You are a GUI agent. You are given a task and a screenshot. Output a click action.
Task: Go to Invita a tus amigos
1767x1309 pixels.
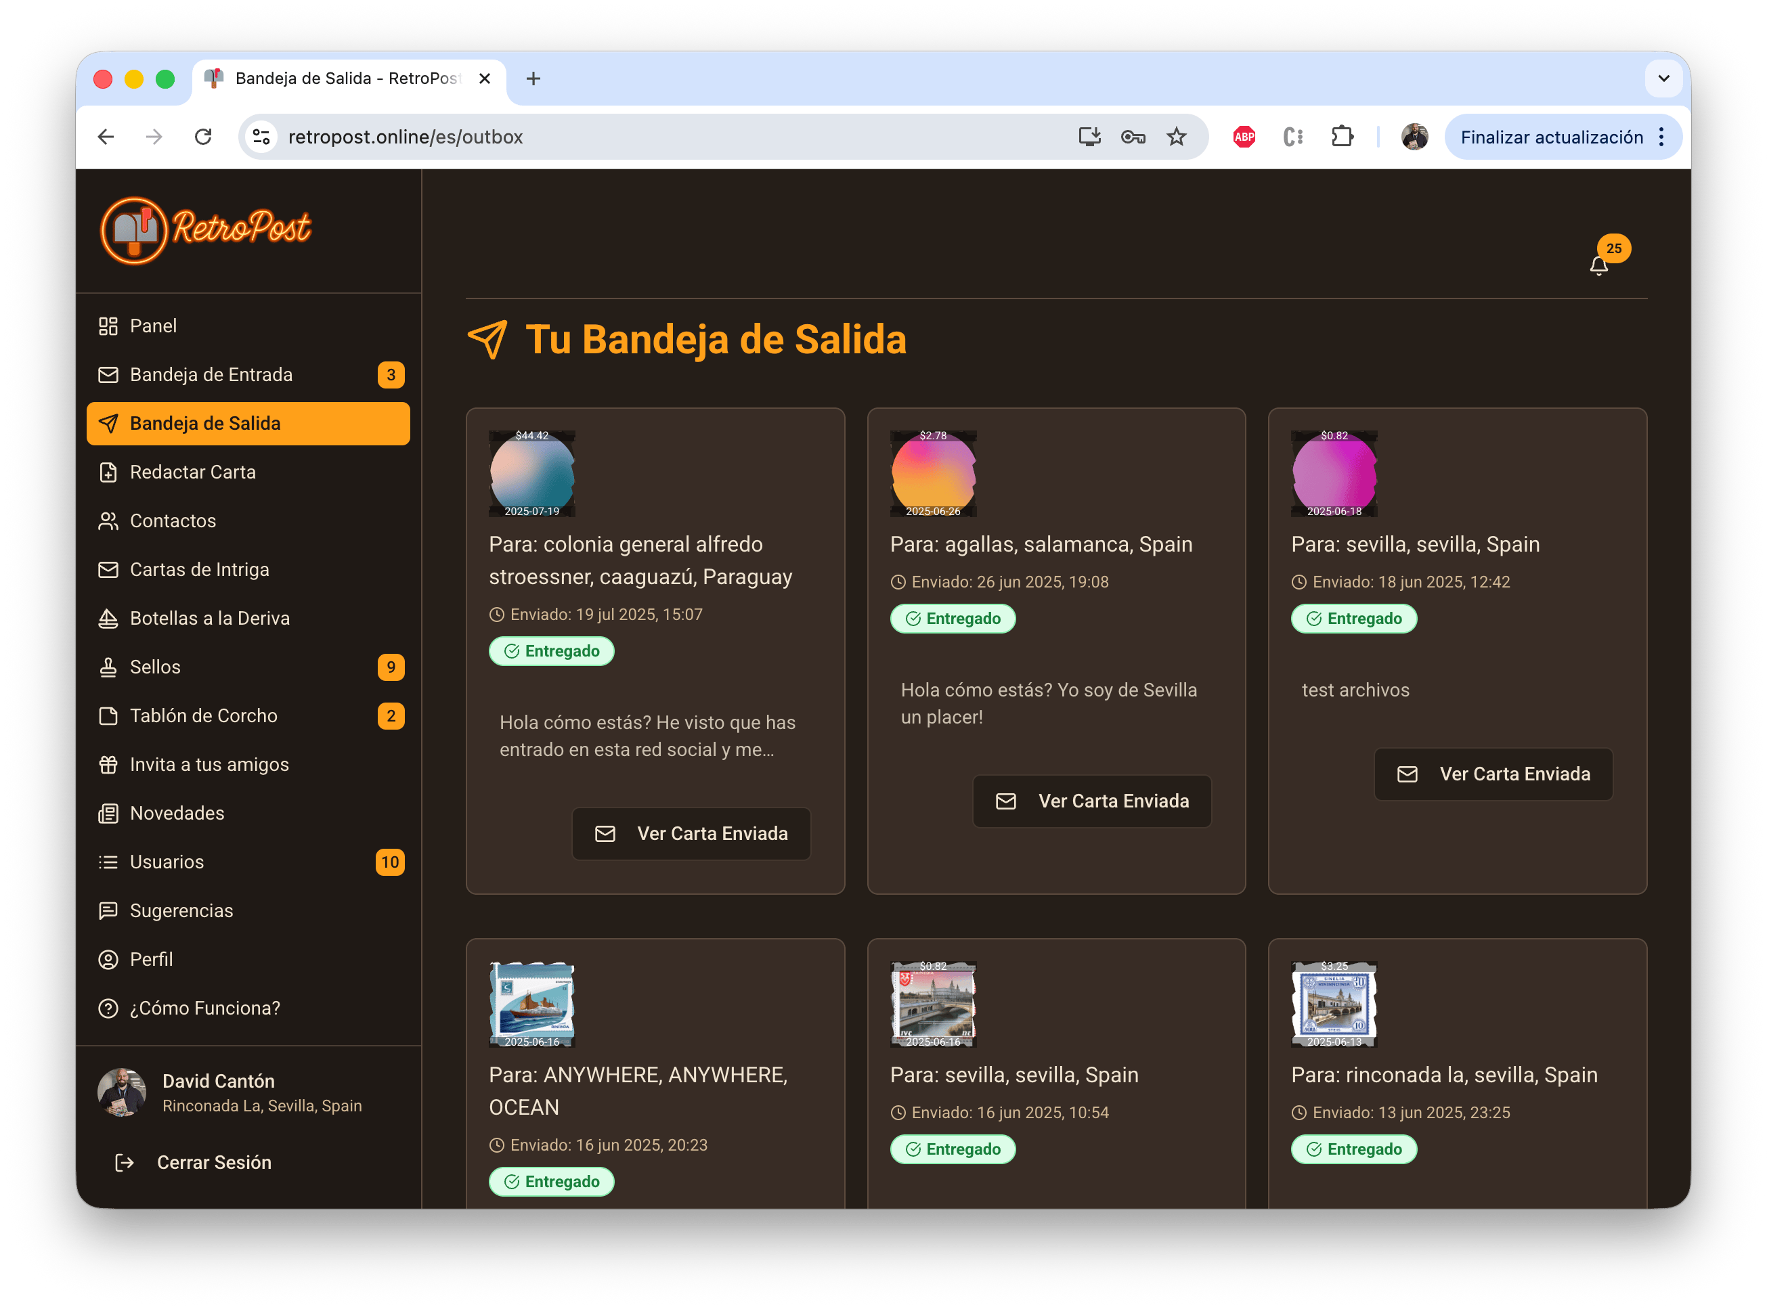[x=209, y=765]
